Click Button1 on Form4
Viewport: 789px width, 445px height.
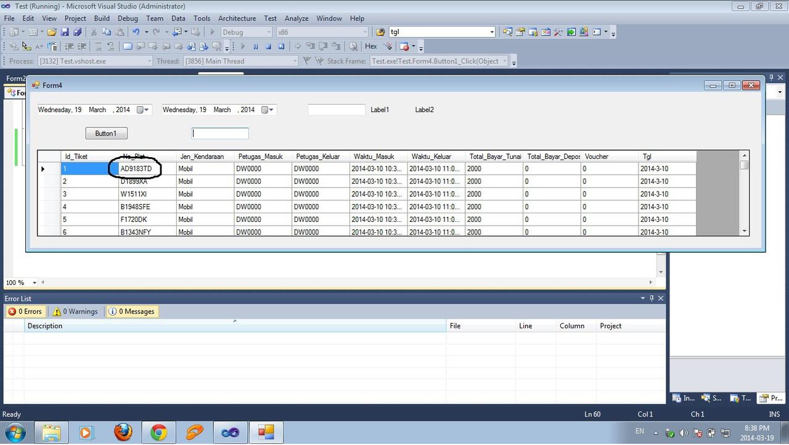tap(106, 133)
